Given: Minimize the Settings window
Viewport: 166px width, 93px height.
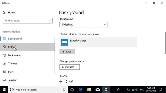Looking at the screenshot, I should tap(146, 3).
